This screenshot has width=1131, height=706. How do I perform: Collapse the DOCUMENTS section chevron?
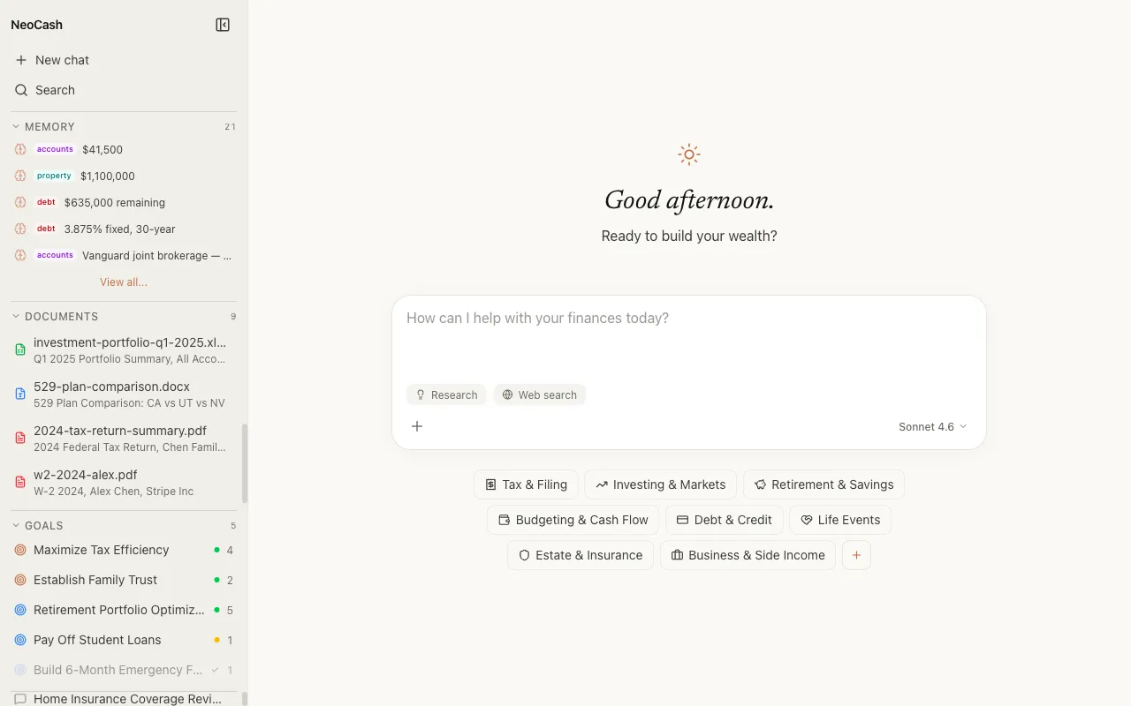tap(16, 316)
